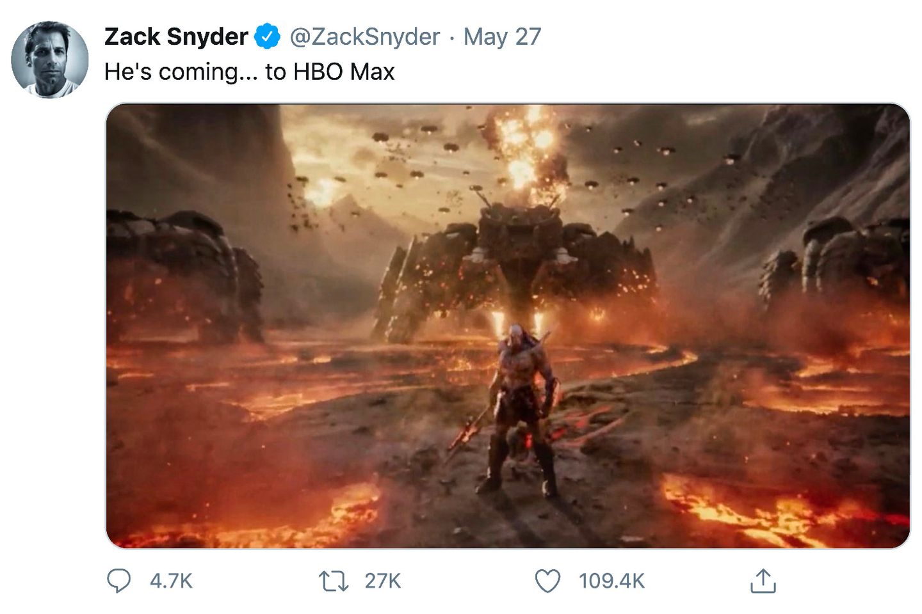
Task: Open the @ZackSnyder handle link
Action: (365, 36)
